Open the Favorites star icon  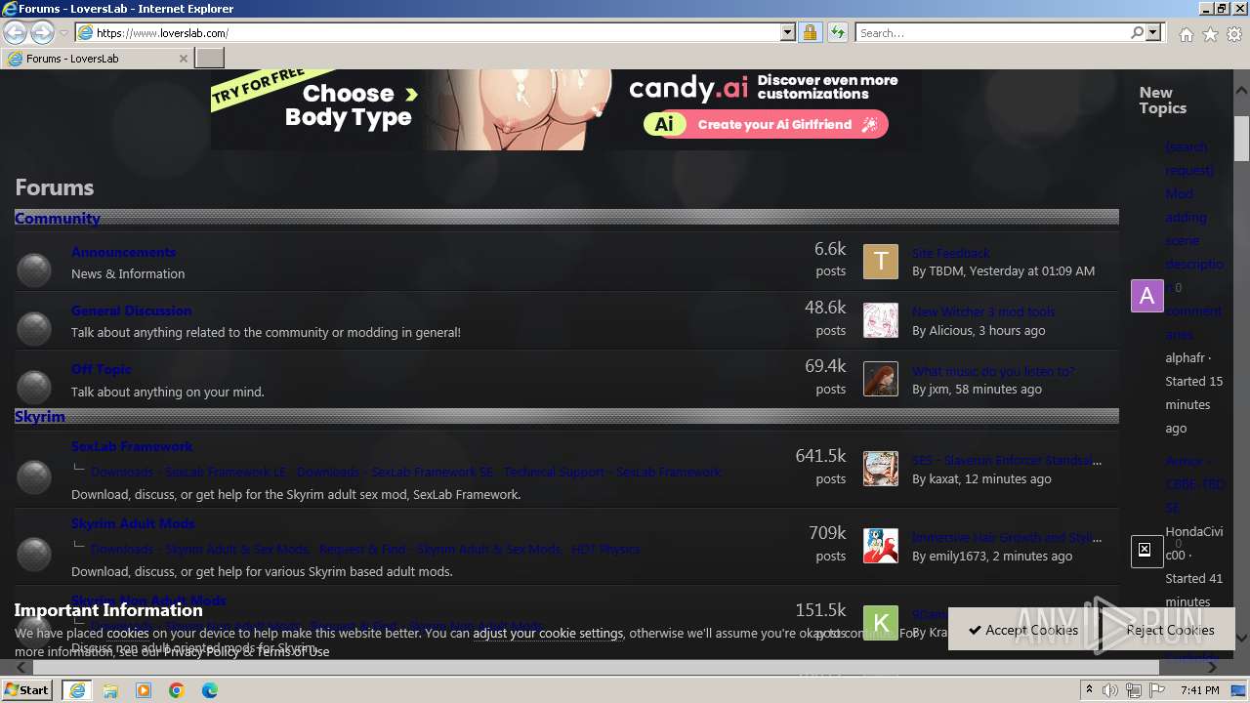[x=1210, y=34]
